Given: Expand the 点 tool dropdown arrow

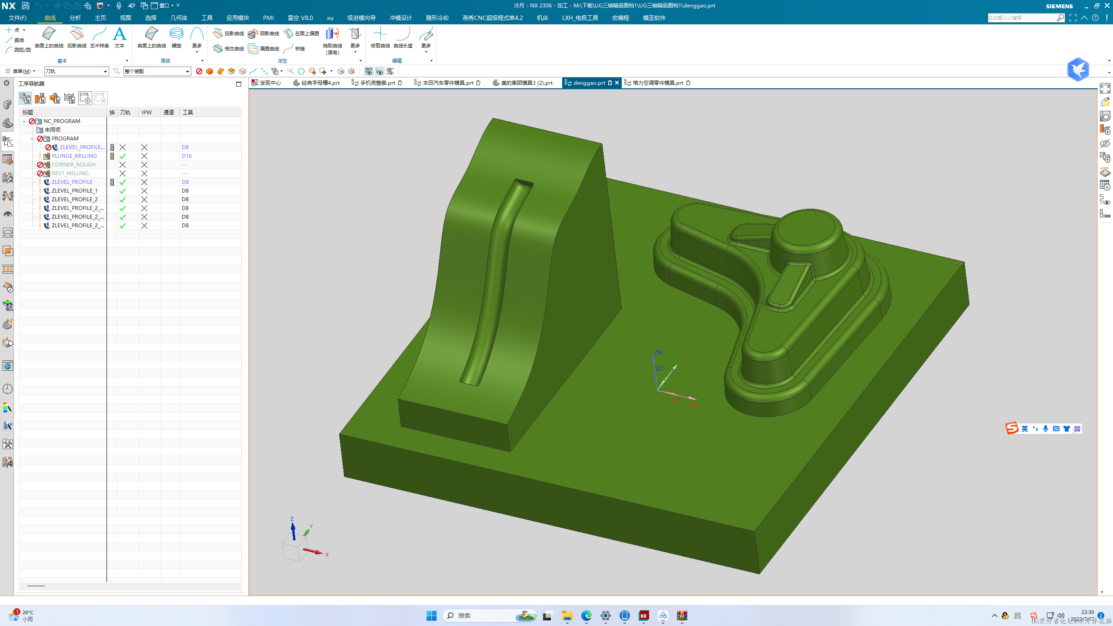Looking at the screenshot, I should (24, 30).
